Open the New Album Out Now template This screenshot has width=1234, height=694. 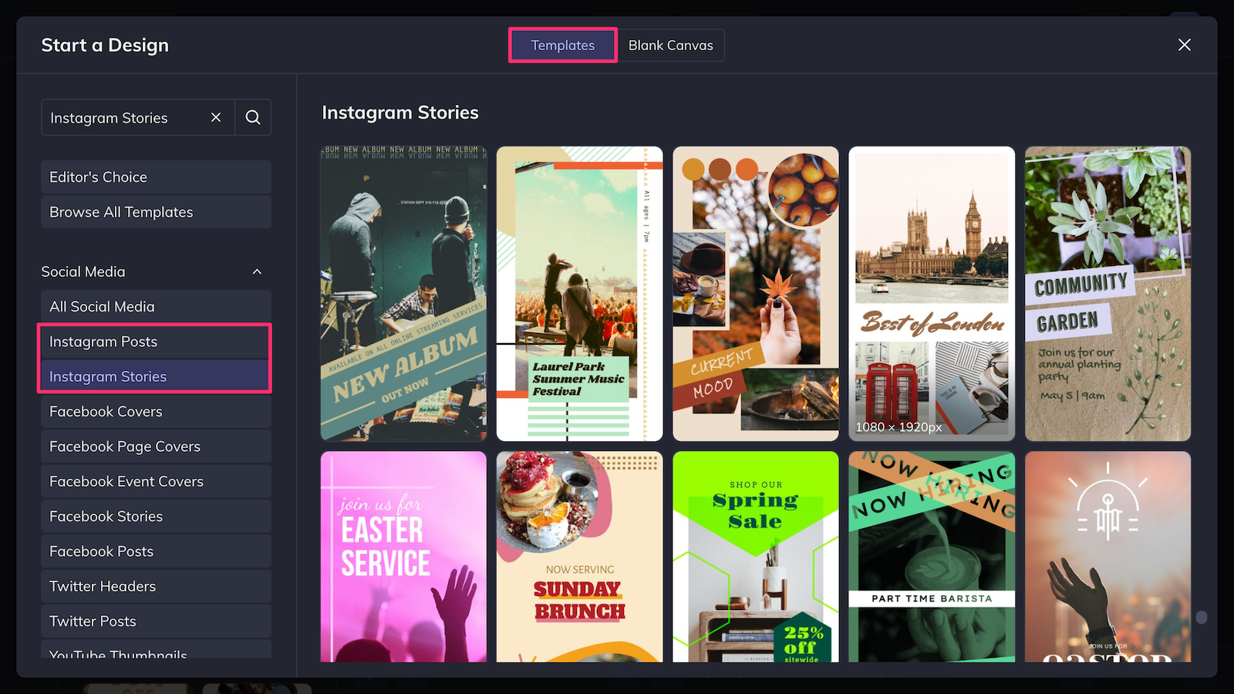pos(403,293)
